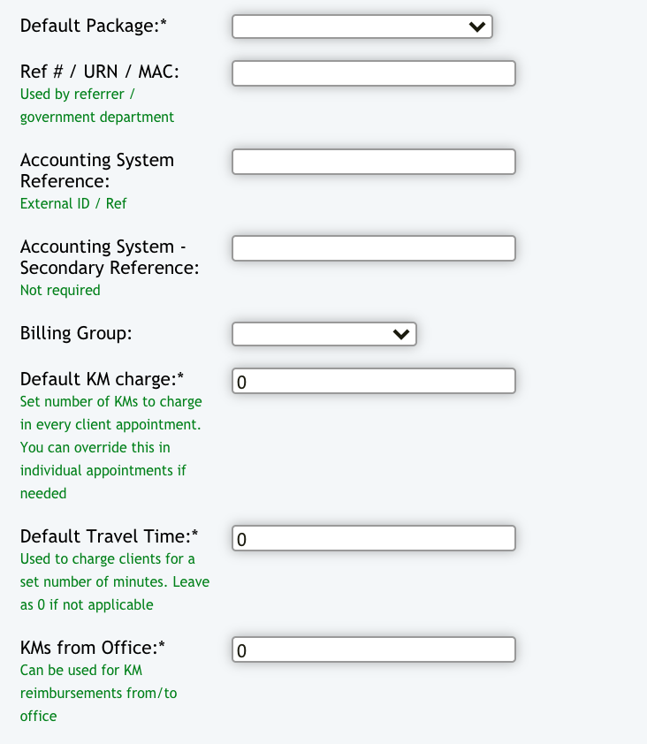647x744 pixels.
Task: Click the "Accounting System - Secondary Reference:" label
Action: [x=109, y=257]
